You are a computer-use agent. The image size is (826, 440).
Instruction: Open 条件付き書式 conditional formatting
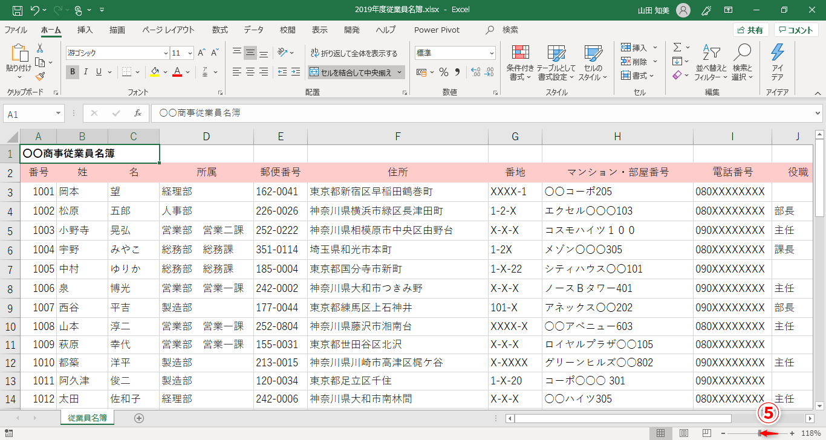pyautogui.click(x=520, y=63)
